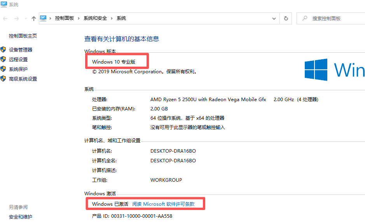
Task: Open 高级系统设置 link
Action: click(23, 79)
